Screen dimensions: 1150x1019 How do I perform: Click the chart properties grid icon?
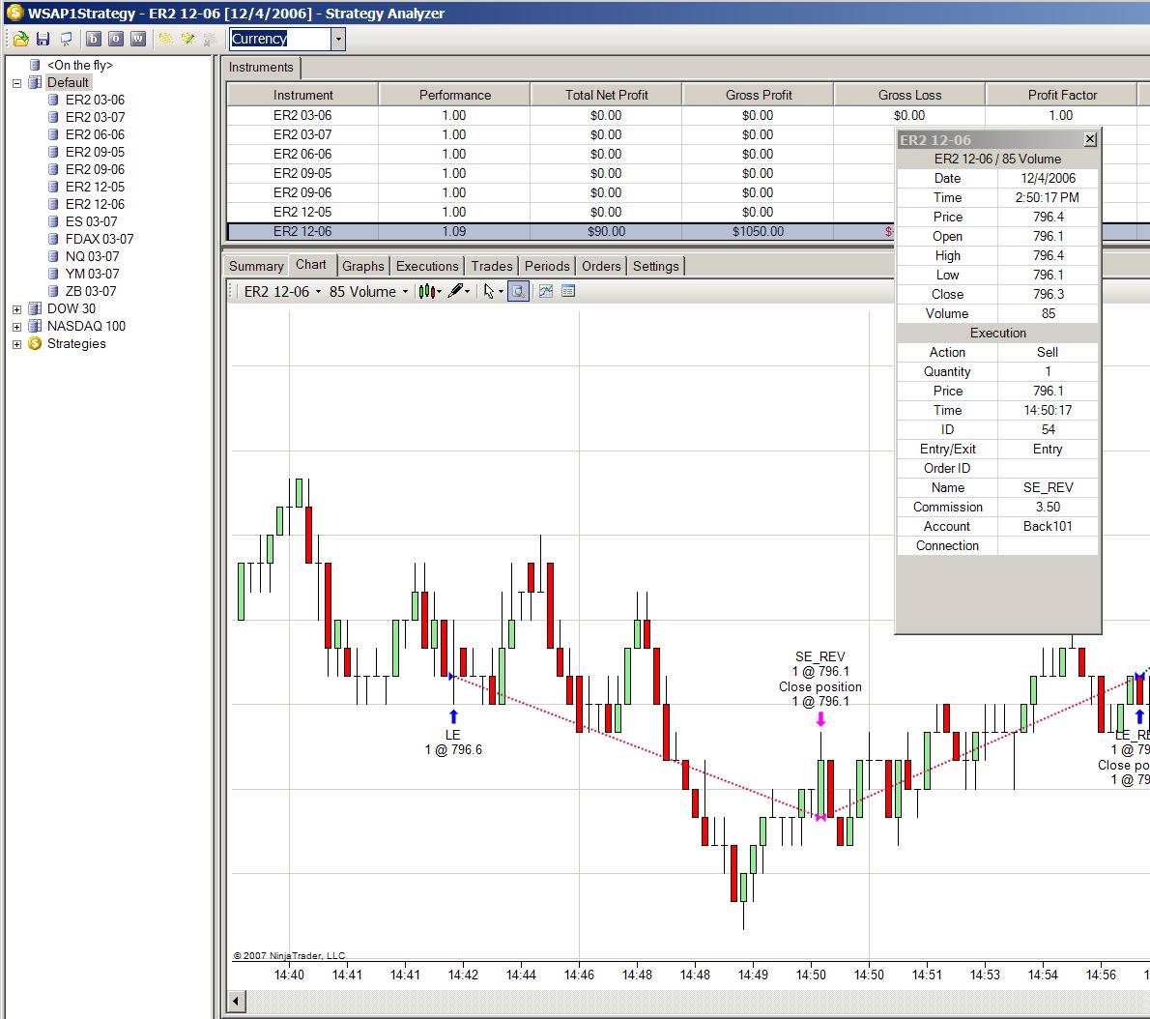coord(567,291)
